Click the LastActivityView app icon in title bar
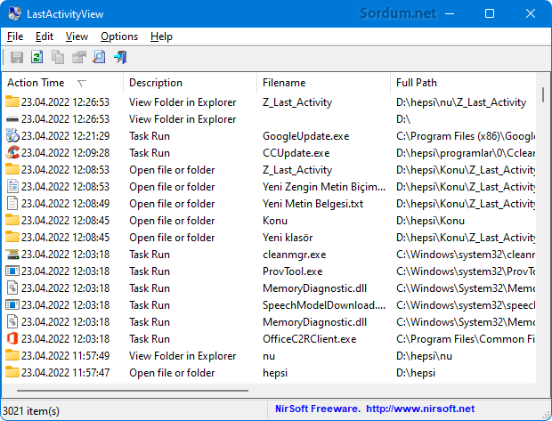Viewport: 552px width, 421px height. tap(15, 13)
